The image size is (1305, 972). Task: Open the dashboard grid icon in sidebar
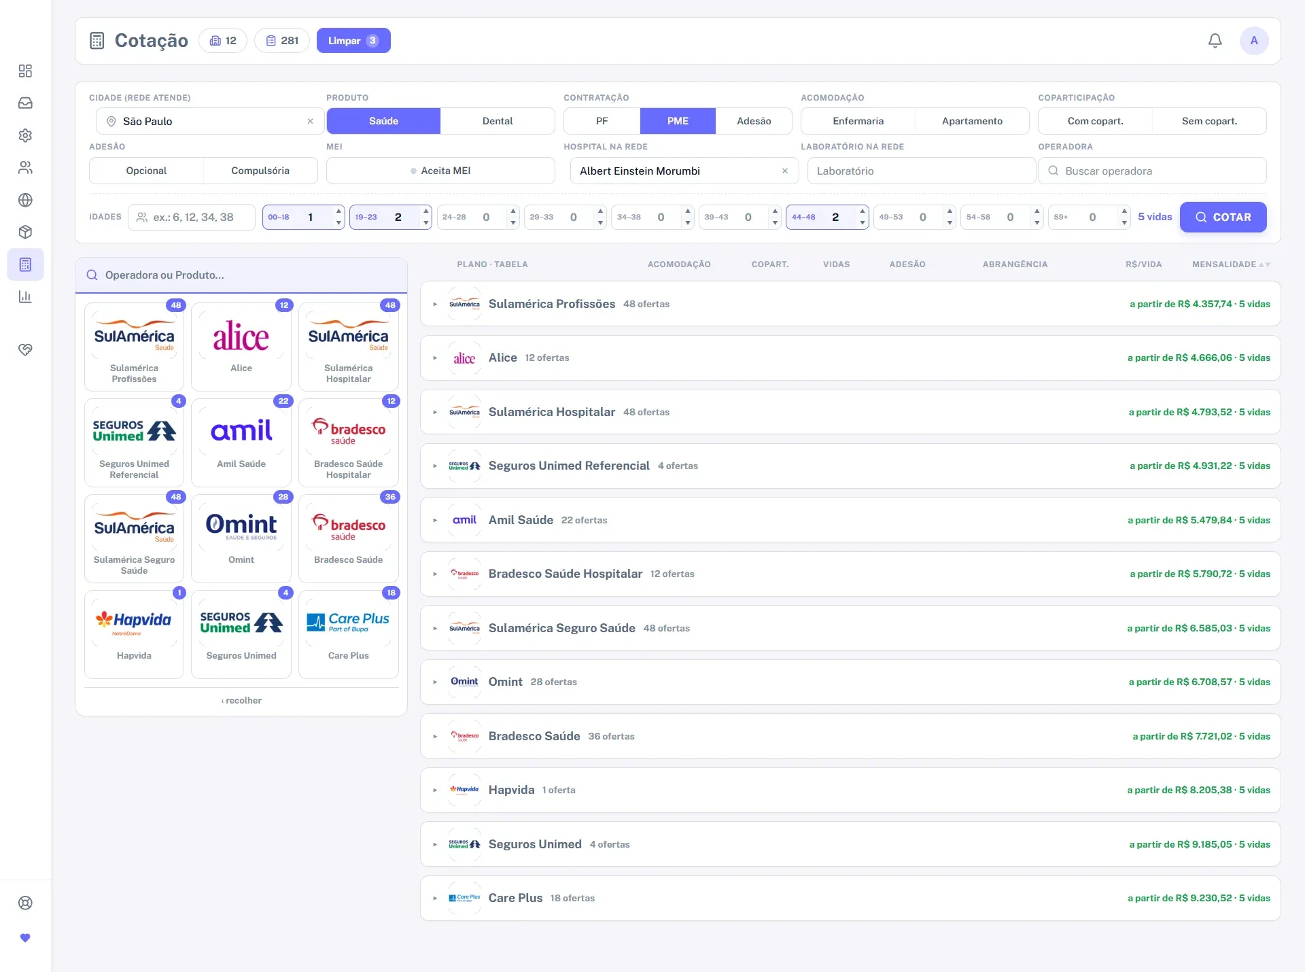point(25,71)
